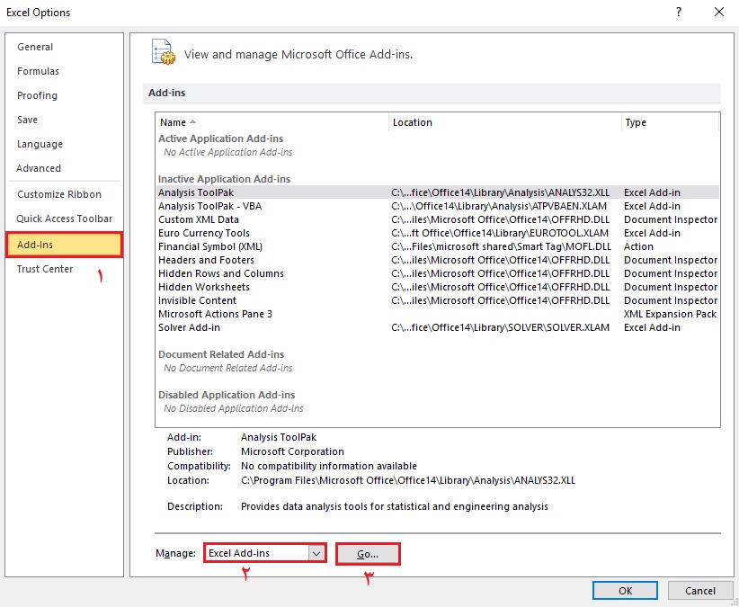Viewport: 739px width, 607px height.
Task: Click the Cancel button
Action: (699, 591)
